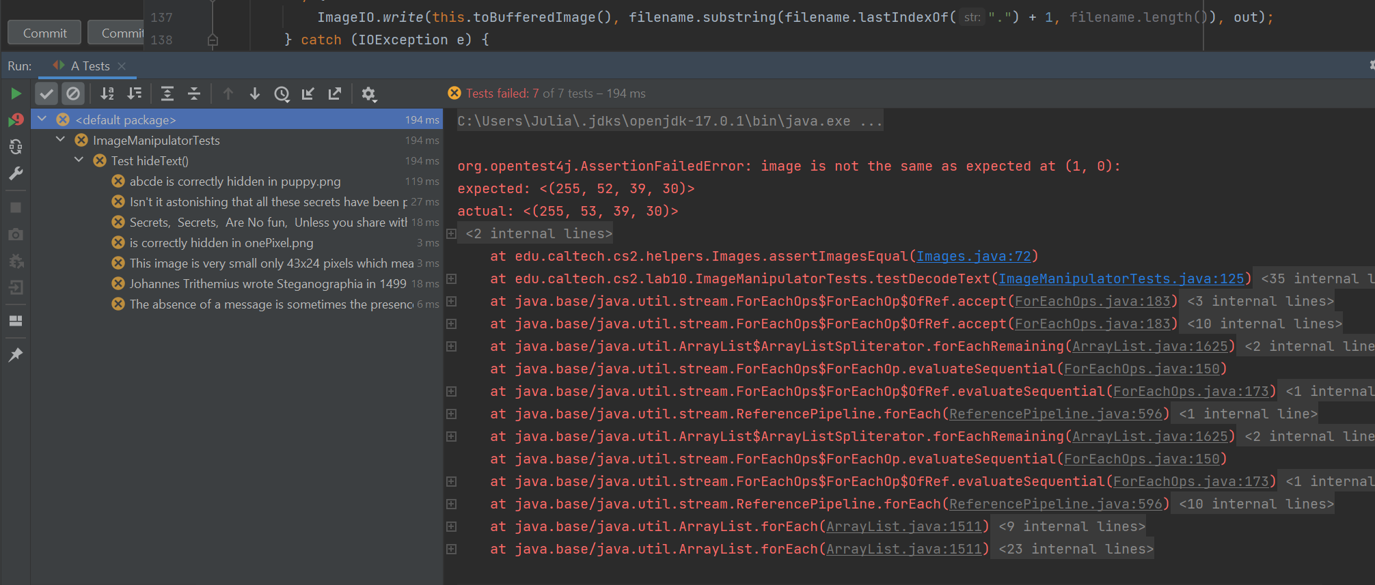Sort tests alphabetically

click(x=107, y=94)
